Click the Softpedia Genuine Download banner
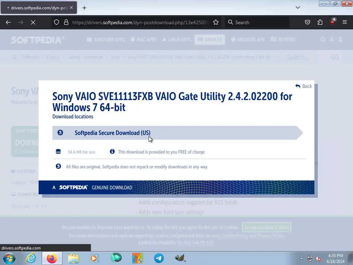Screen dimensions: 353x265 coord(176,187)
